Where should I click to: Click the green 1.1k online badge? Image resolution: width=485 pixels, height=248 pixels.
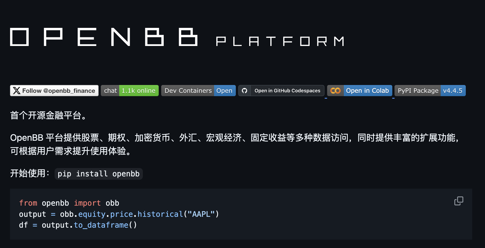coord(139,91)
